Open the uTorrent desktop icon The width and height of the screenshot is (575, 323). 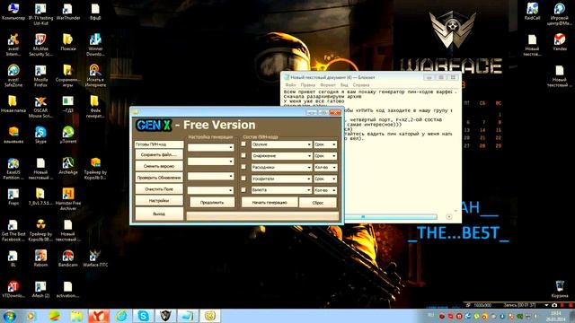tap(68, 135)
